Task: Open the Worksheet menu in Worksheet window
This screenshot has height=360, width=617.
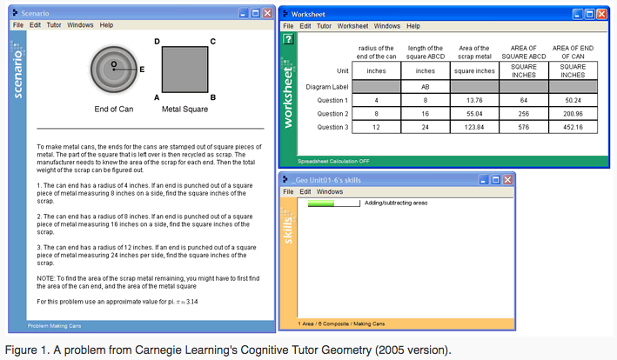Action: (x=352, y=26)
